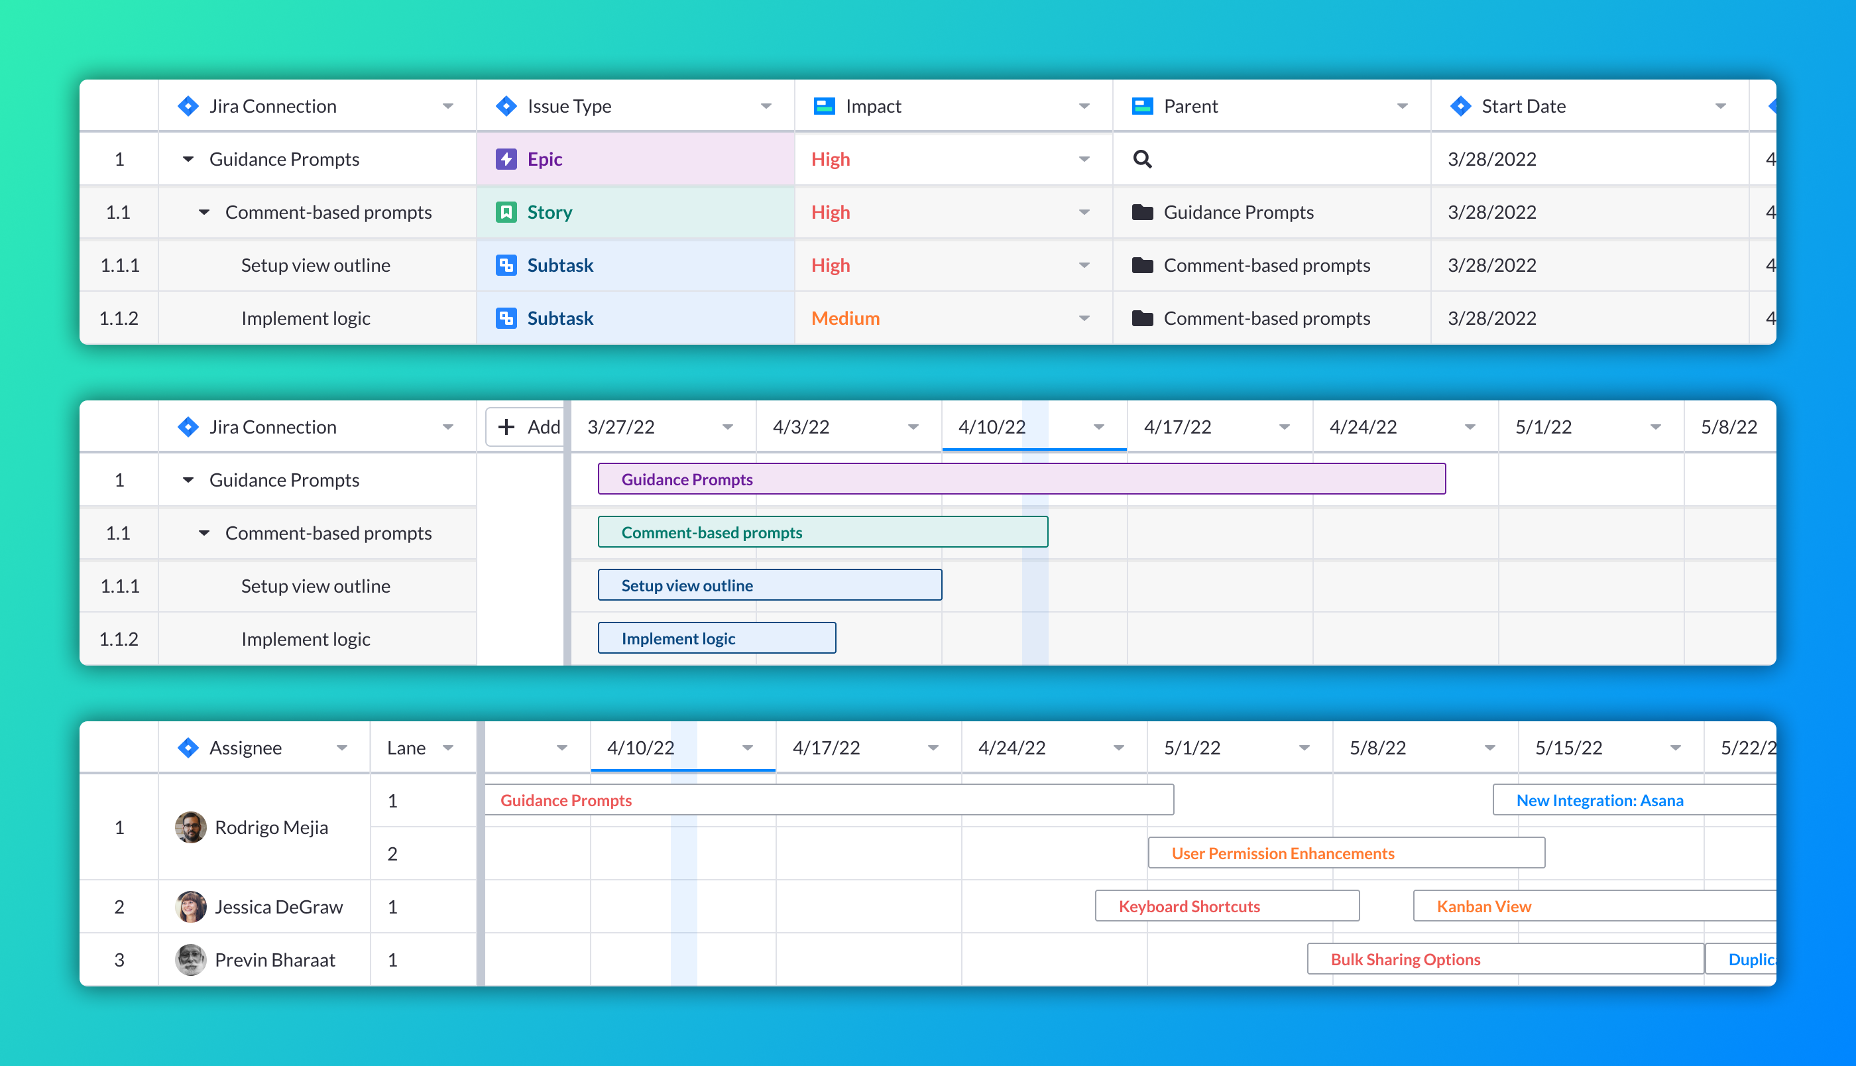This screenshot has width=1856, height=1066.
Task: Click the Epic issue type icon
Action: pos(506,159)
